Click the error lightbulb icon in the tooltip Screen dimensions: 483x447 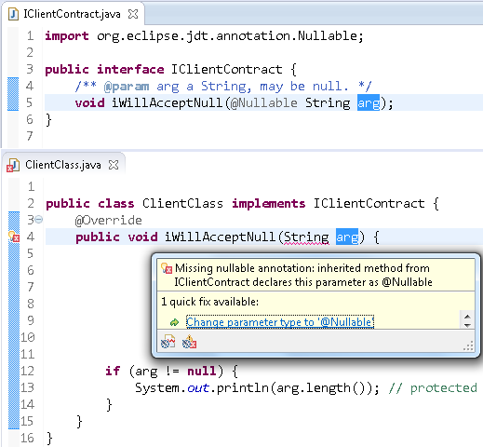pyautogui.click(x=167, y=268)
